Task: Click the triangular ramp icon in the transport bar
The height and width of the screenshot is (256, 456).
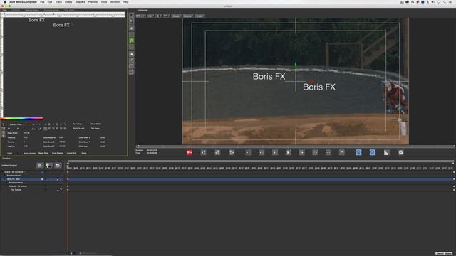Action: tap(386, 152)
